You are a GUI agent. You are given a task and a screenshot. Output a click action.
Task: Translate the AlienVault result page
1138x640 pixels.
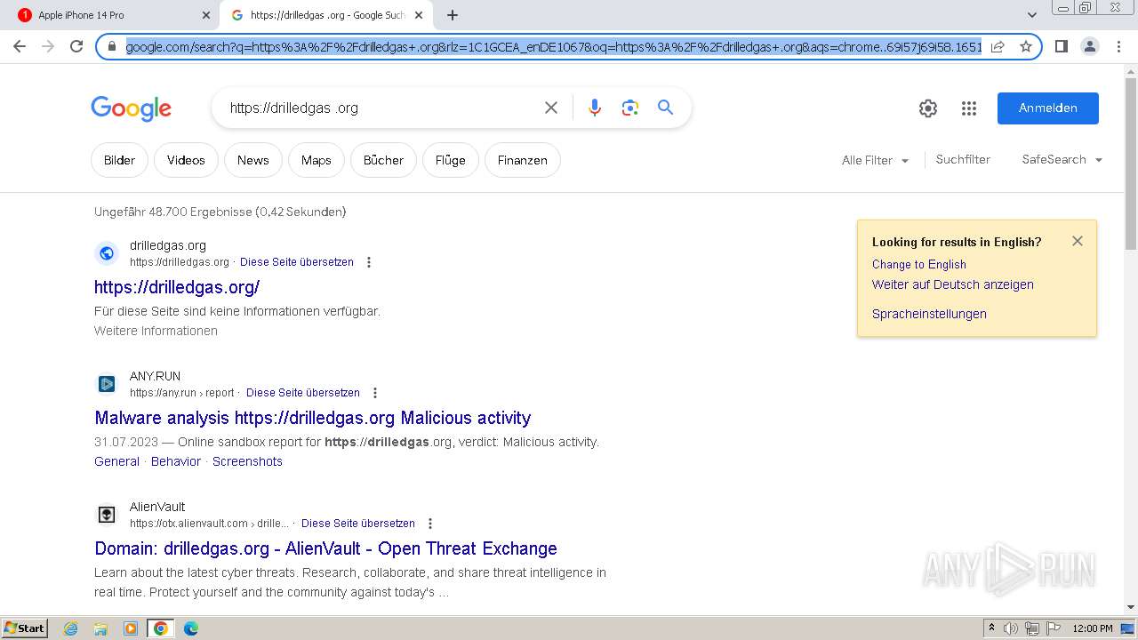358,524
